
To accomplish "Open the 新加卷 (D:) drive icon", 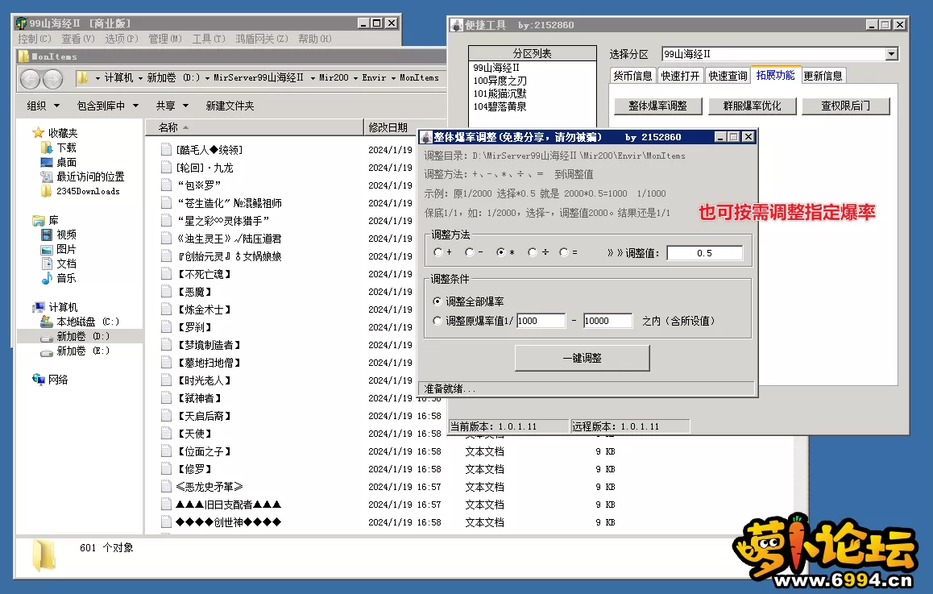I will click(x=47, y=336).
